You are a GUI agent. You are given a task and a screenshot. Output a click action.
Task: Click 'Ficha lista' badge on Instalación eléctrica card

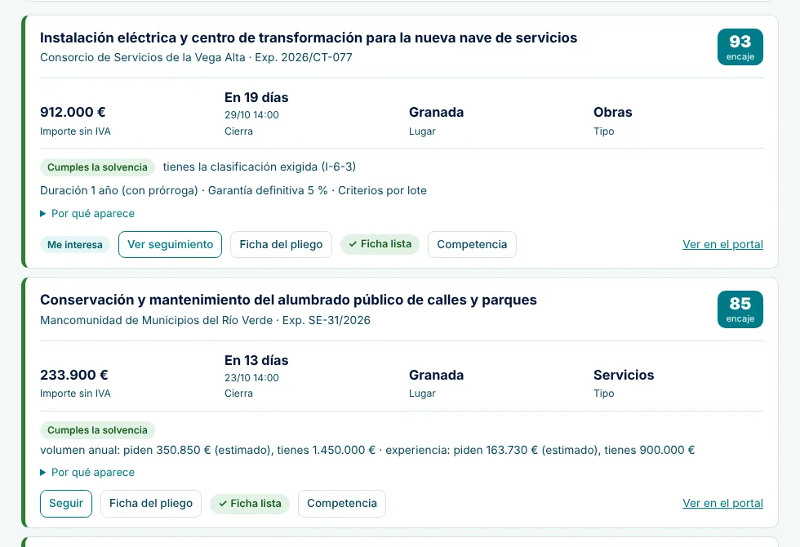380,244
